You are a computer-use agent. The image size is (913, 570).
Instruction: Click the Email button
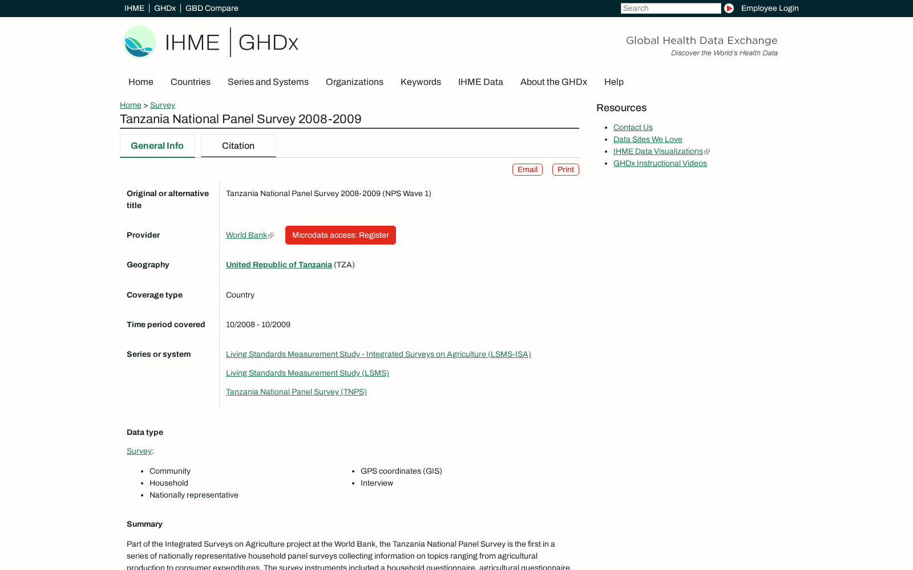click(527, 169)
